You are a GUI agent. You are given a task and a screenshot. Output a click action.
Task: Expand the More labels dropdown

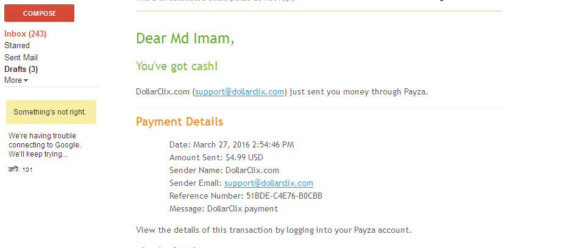click(16, 80)
